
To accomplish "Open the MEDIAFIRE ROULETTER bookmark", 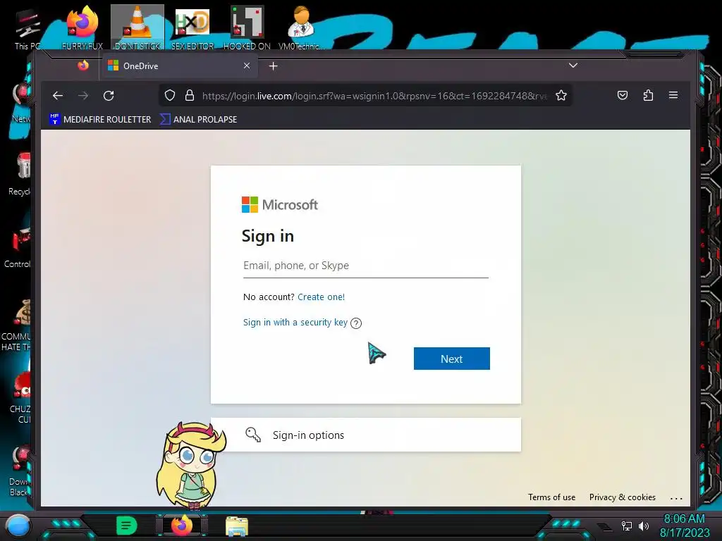I will point(100,119).
